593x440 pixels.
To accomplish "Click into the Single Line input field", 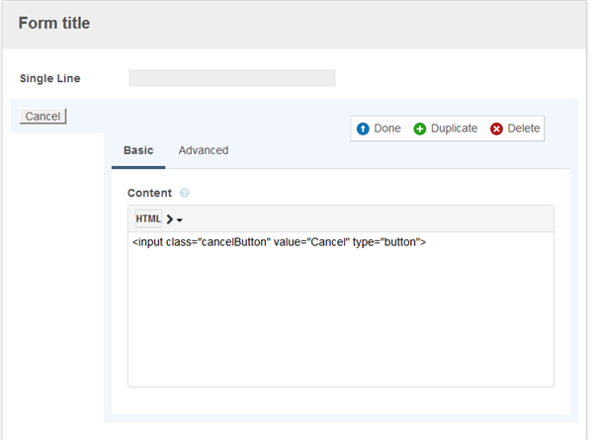I will click(232, 78).
